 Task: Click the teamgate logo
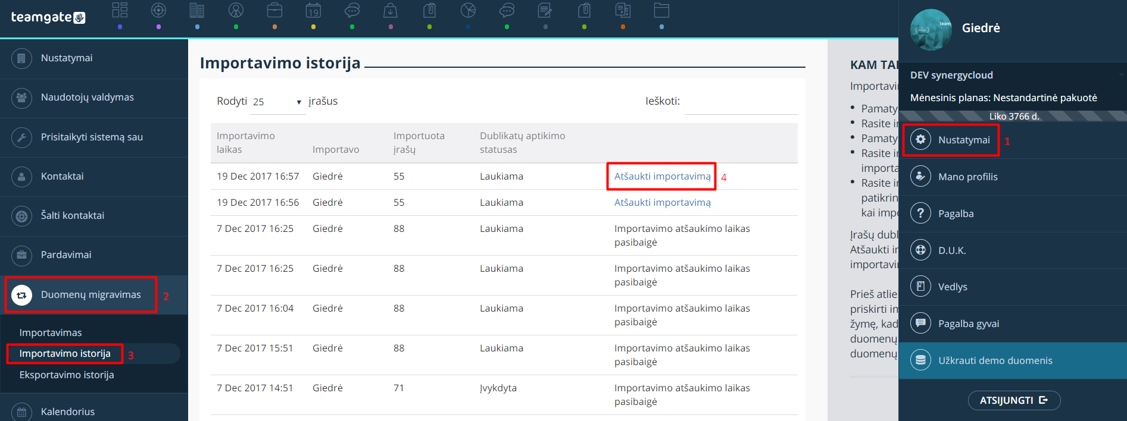[x=48, y=17]
